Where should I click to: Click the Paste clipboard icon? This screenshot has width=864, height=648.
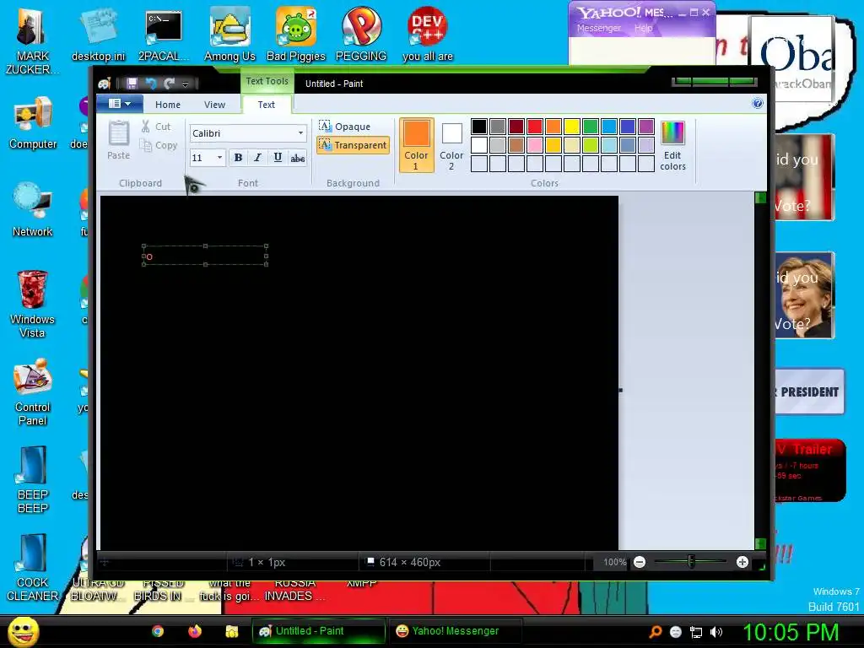click(118, 141)
